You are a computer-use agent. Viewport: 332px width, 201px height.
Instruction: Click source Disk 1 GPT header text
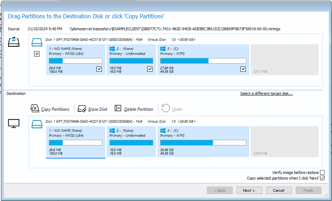tap(121, 40)
